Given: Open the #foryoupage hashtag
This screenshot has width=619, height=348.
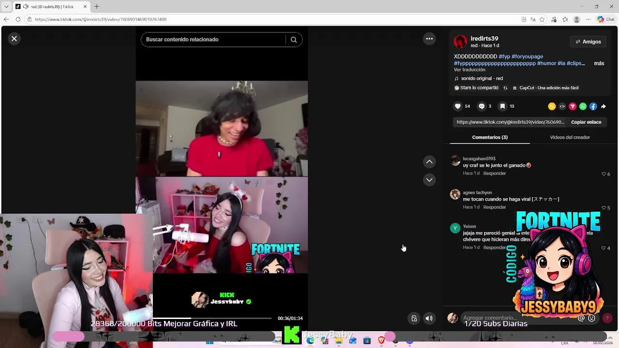Looking at the screenshot, I should pyautogui.click(x=527, y=57).
